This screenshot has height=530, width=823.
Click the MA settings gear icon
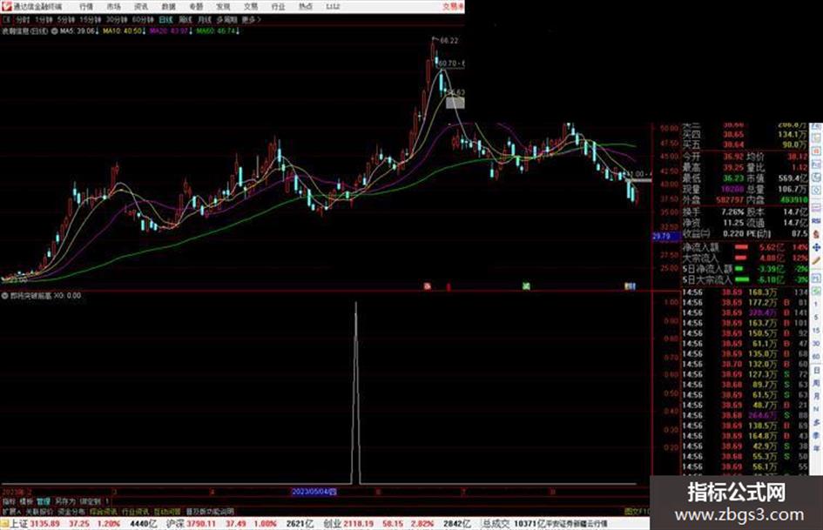tap(54, 31)
